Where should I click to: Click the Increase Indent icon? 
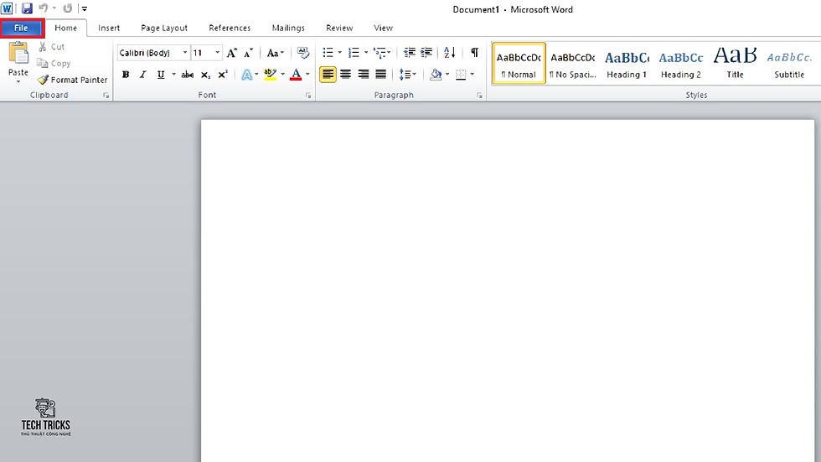(x=426, y=53)
